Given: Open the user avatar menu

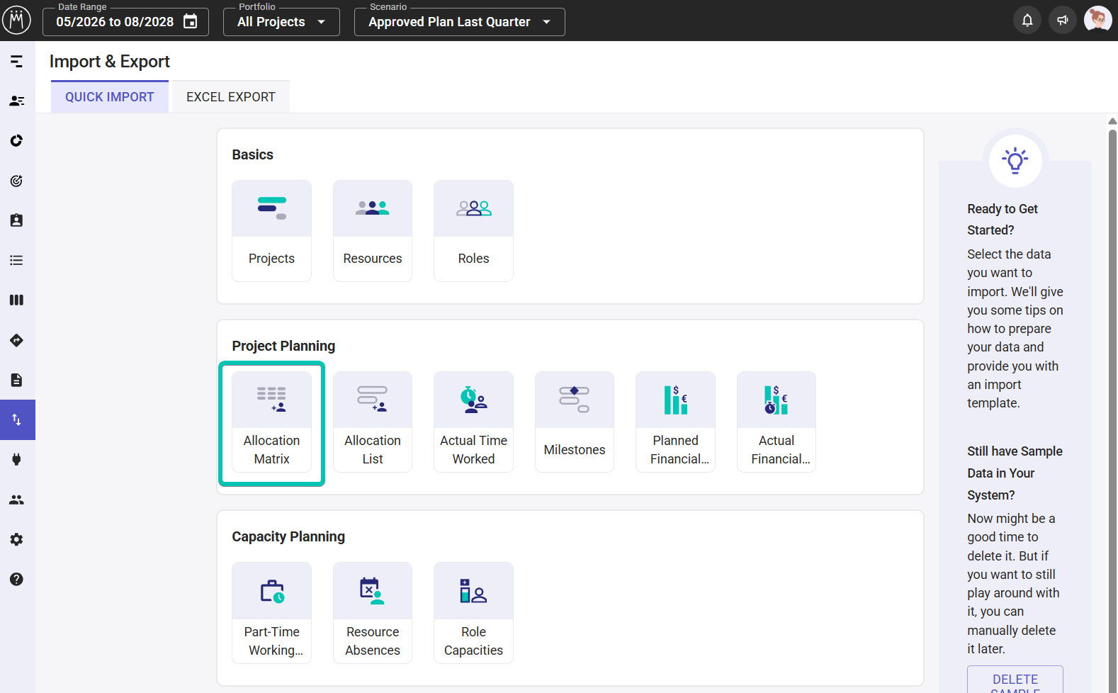Looking at the screenshot, I should click(x=1097, y=20).
